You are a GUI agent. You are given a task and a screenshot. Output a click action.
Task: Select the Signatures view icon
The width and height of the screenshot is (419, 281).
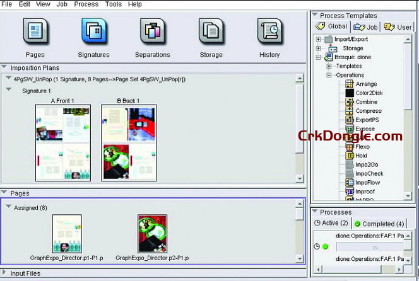[x=94, y=31]
